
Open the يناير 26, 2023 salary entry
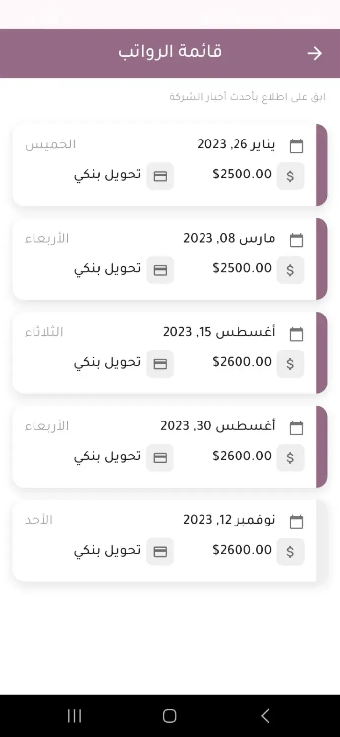click(x=168, y=165)
